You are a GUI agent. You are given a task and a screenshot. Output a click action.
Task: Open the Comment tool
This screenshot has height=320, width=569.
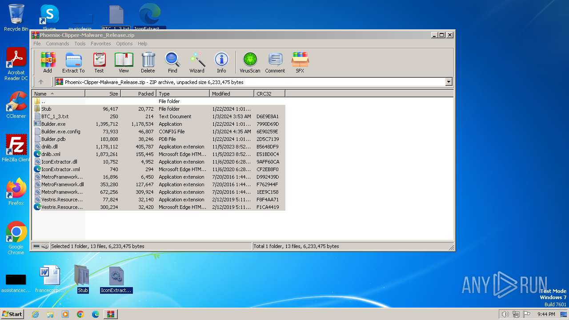click(x=275, y=63)
